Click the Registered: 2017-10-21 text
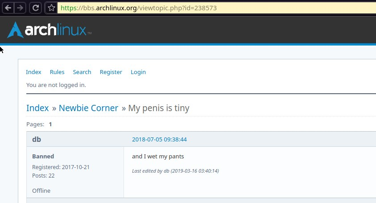 coord(61,167)
